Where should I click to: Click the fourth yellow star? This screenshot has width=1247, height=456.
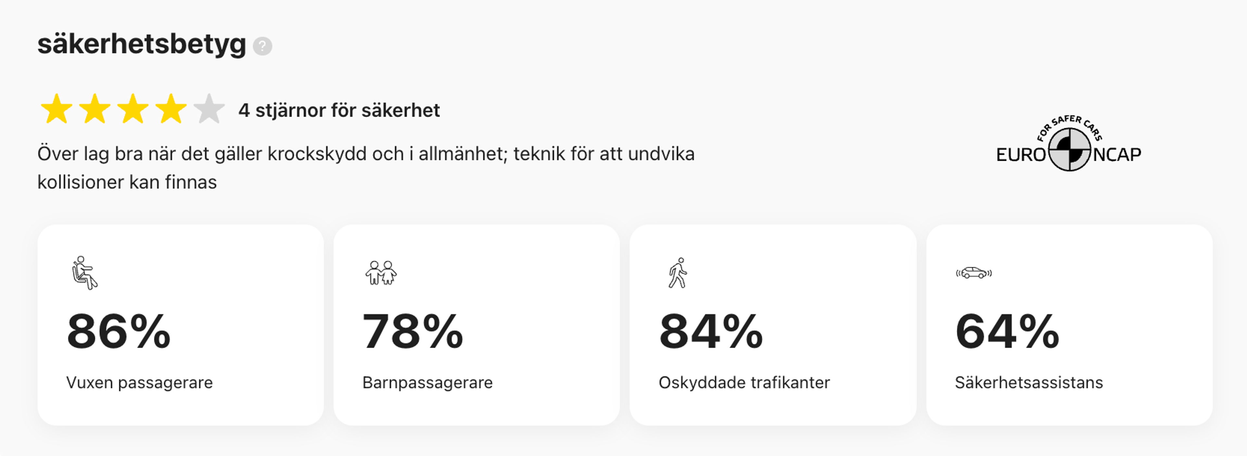(171, 109)
